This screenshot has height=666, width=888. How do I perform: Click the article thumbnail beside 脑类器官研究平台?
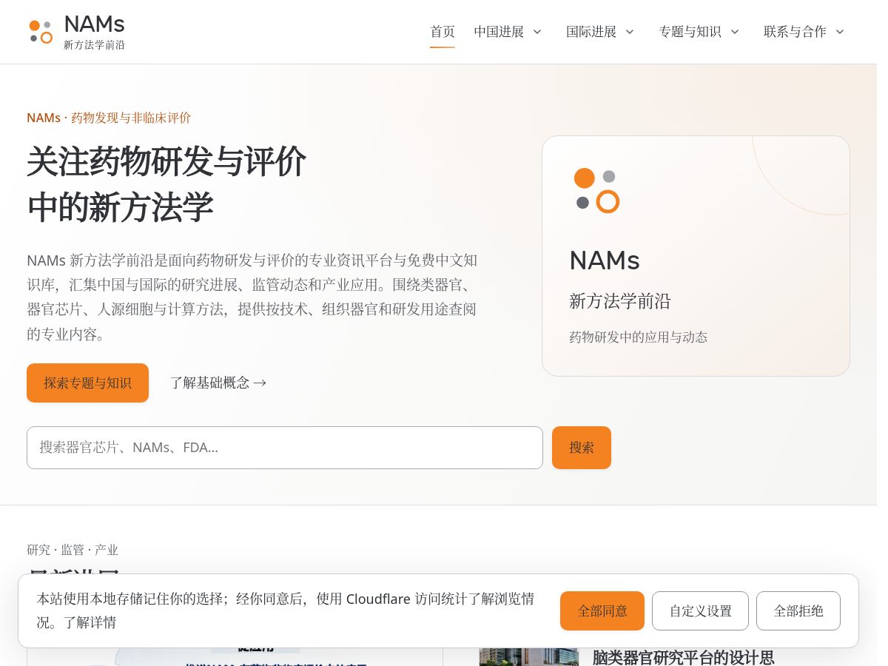[x=528, y=657]
